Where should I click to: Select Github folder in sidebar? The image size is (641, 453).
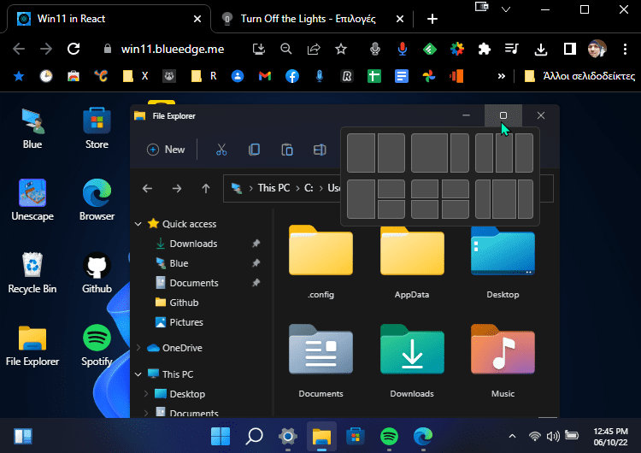(x=184, y=303)
